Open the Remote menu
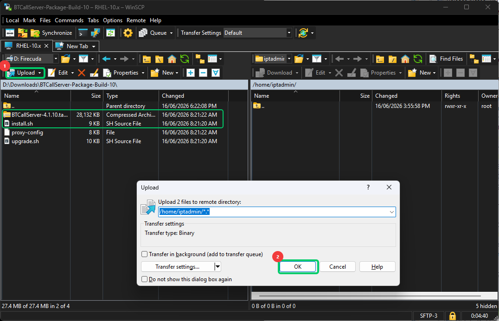The width and height of the screenshot is (499, 321). (136, 20)
